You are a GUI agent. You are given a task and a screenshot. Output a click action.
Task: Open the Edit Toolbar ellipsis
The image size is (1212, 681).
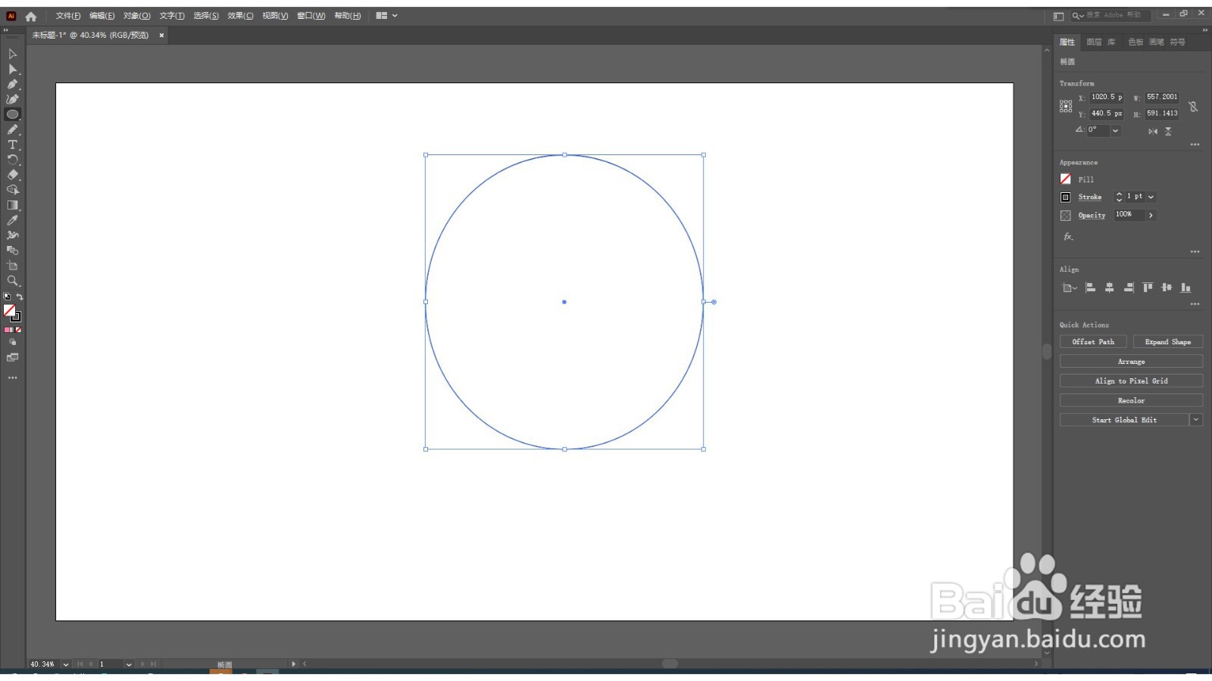tap(12, 378)
